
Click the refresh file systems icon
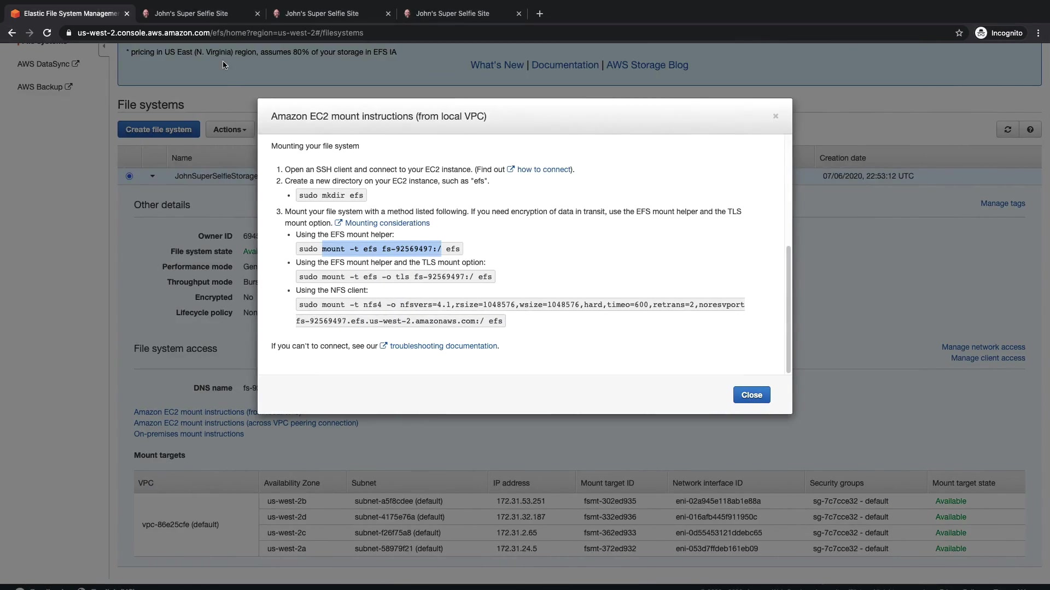(1007, 129)
